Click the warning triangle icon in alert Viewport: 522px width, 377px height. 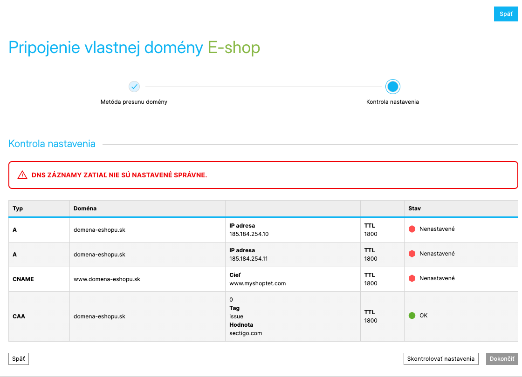(x=22, y=175)
